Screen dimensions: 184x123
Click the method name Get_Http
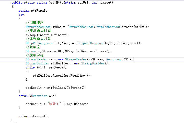[56, 3]
